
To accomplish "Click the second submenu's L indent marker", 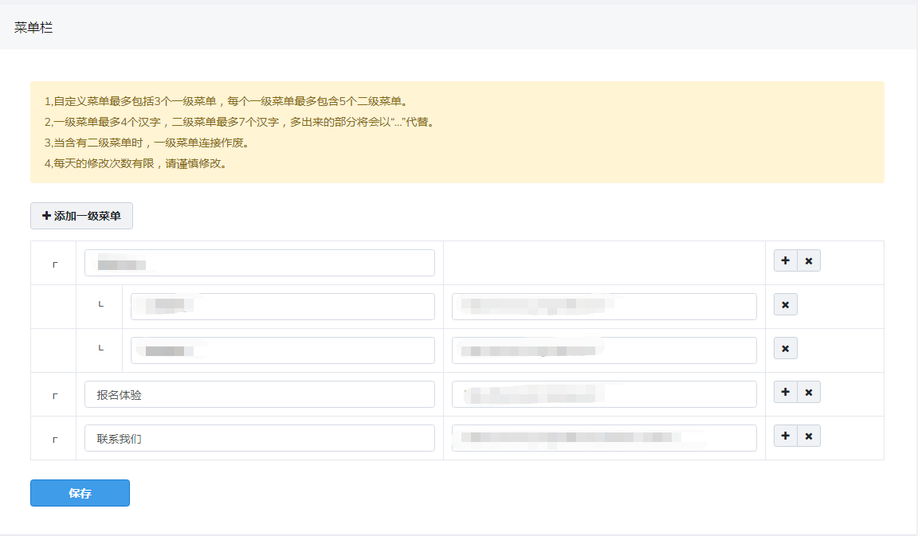I will coord(100,348).
